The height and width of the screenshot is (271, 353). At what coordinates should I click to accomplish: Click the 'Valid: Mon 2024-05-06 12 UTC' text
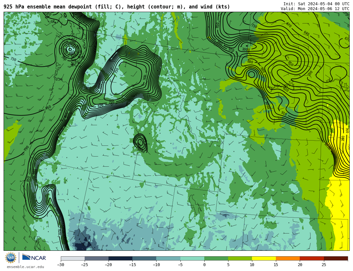(315, 9)
